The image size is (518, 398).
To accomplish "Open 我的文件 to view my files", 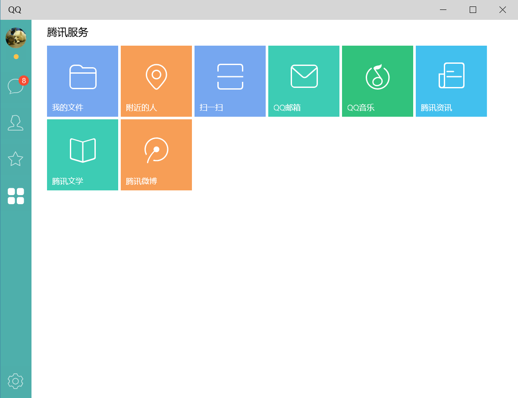I will tap(82, 81).
